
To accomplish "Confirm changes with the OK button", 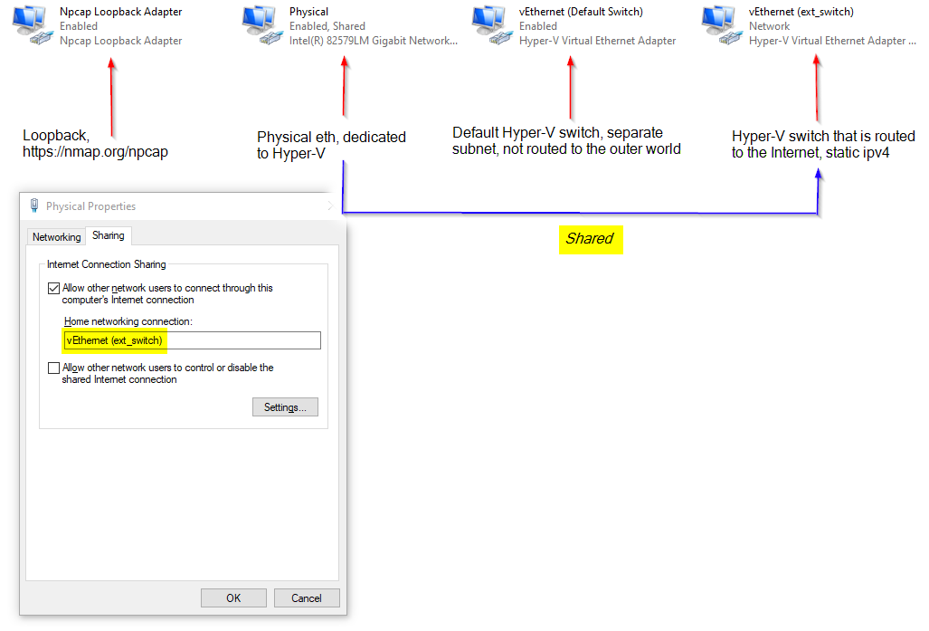I will tap(233, 598).
